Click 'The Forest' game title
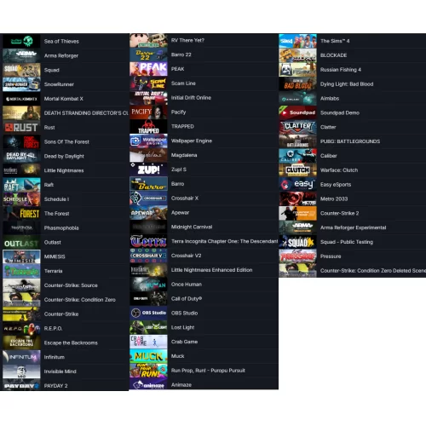The image size is (426, 426). [x=57, y=214]
